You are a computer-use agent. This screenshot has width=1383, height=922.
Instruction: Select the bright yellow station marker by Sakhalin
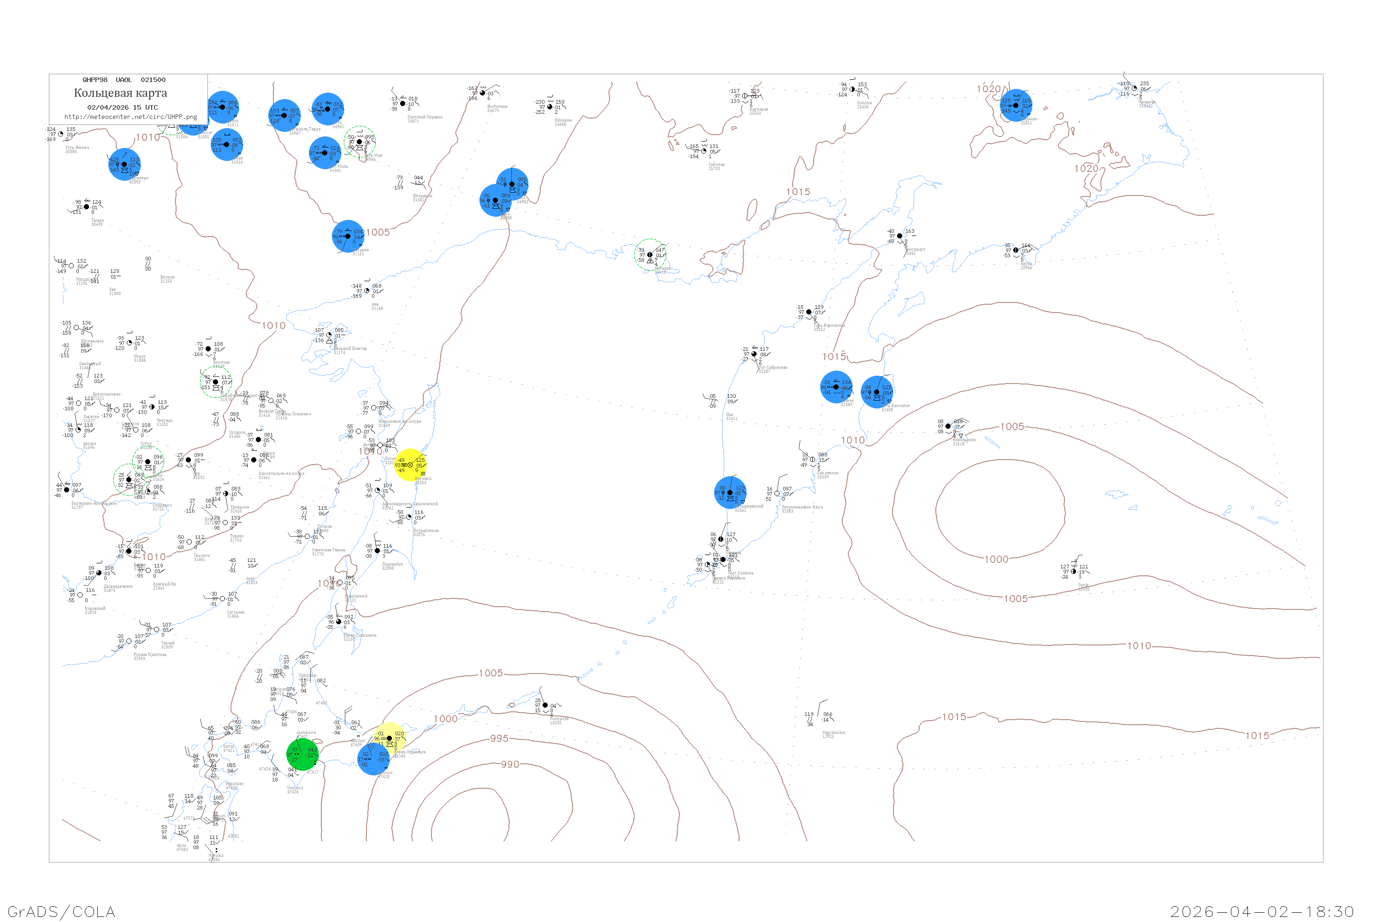click(x=410, y=465)
